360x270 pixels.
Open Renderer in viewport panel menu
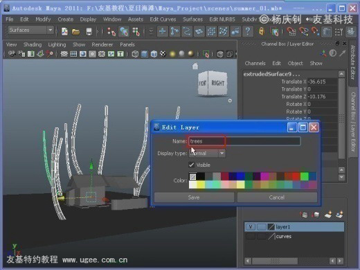pos(102,44)
